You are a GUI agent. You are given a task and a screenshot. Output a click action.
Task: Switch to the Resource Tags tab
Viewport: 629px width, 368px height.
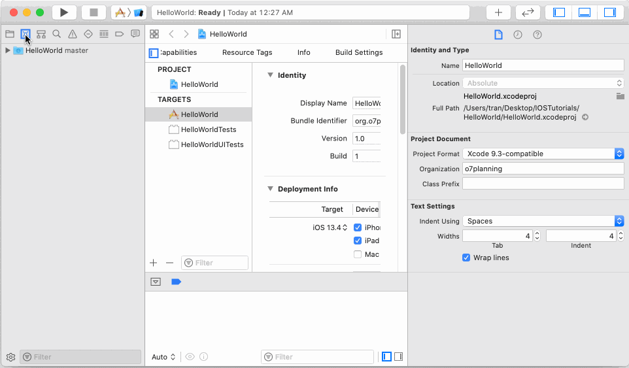(247, 52)
